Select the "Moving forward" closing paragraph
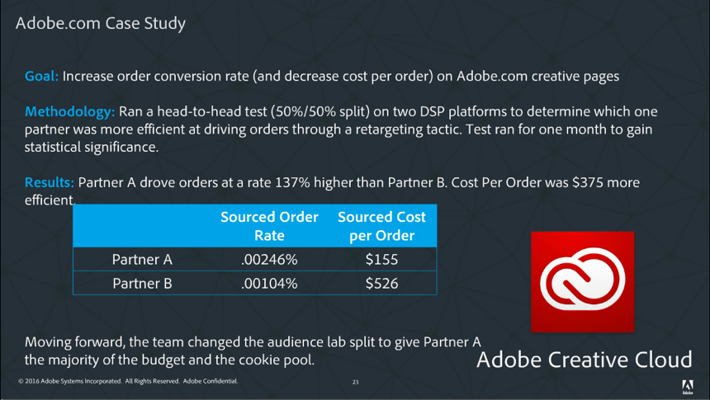 point(252,351)
